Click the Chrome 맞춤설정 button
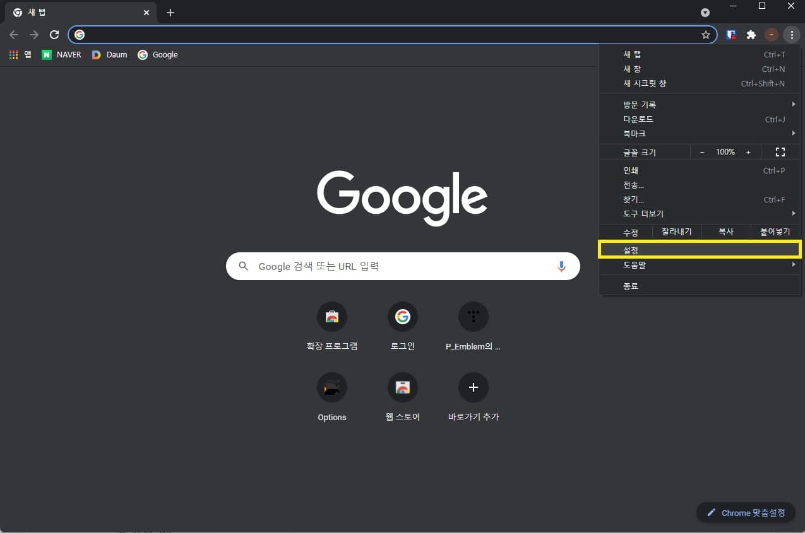 coord(746,512)
